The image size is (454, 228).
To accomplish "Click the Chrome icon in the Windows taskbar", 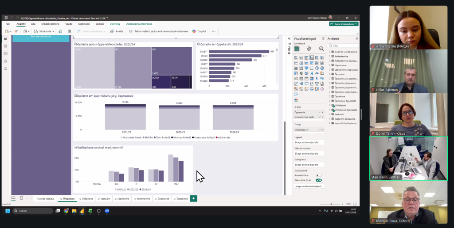I will click(66, 211).
